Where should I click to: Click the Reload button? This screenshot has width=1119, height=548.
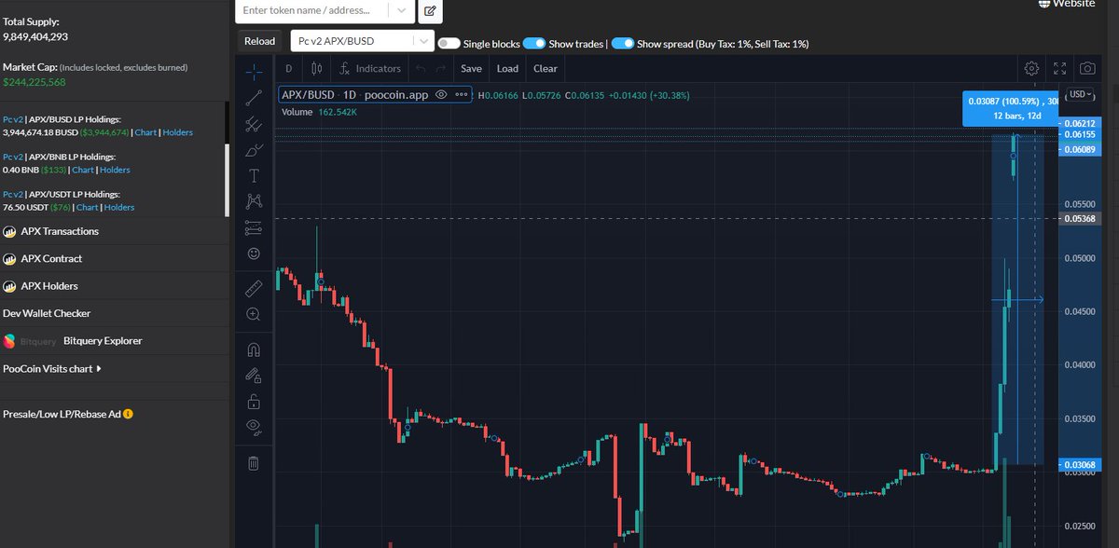click(259, 41)
